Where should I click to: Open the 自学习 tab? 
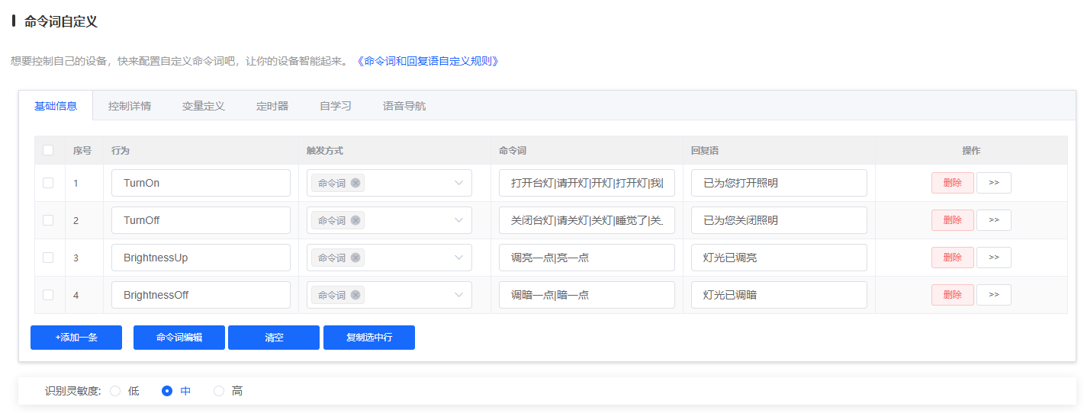coord(336,106)
